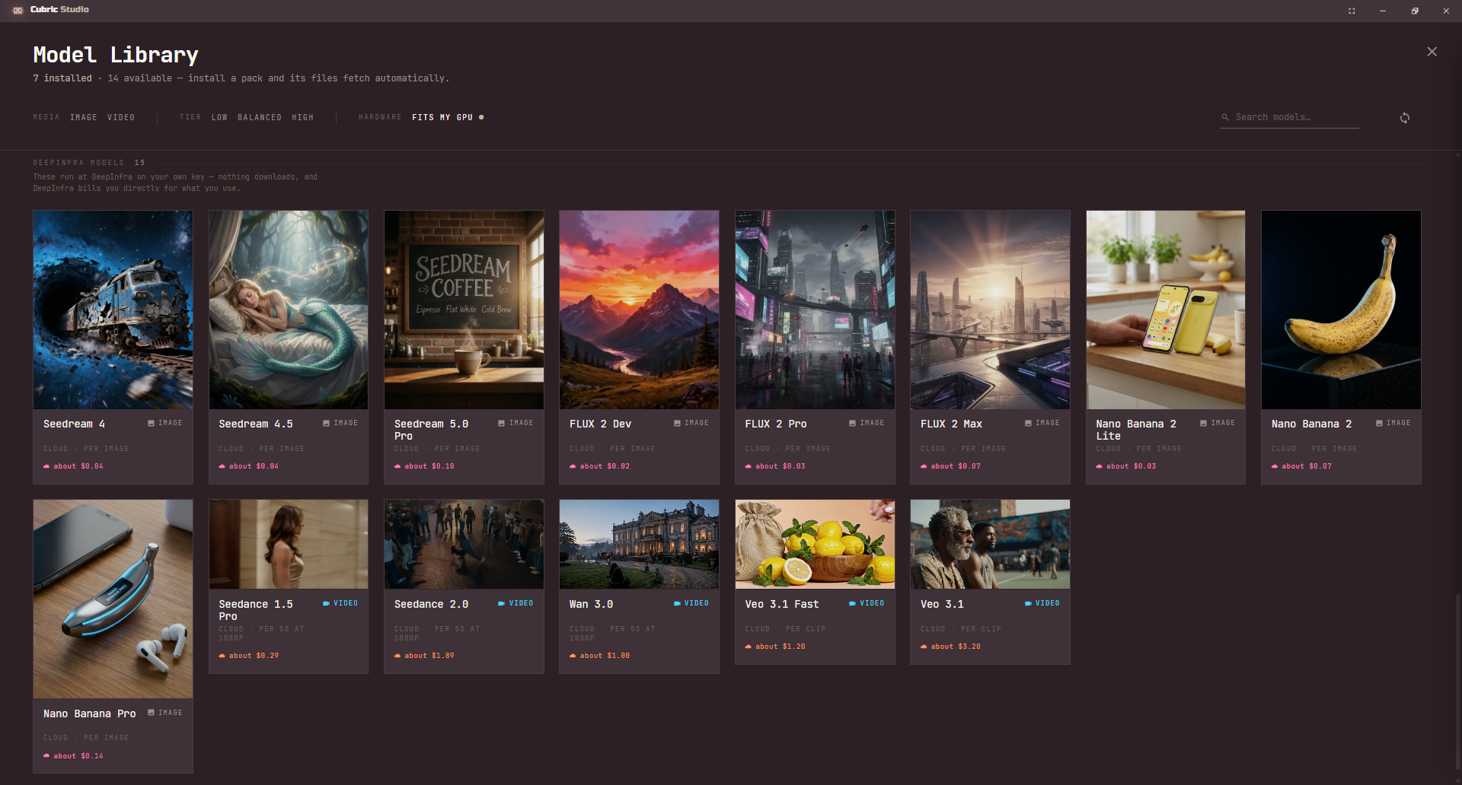Toggle the BALANCED tier filter
This screenshot has width=1462, height=785.
260,117
